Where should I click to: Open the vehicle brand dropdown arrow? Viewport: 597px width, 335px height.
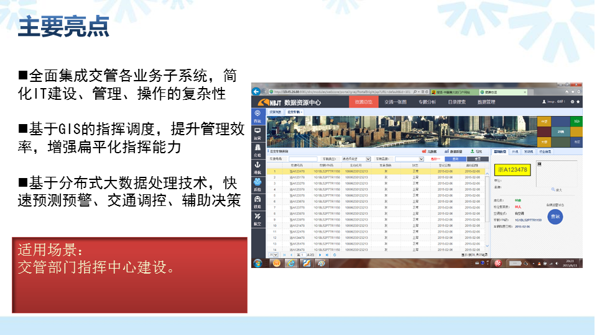421,159
